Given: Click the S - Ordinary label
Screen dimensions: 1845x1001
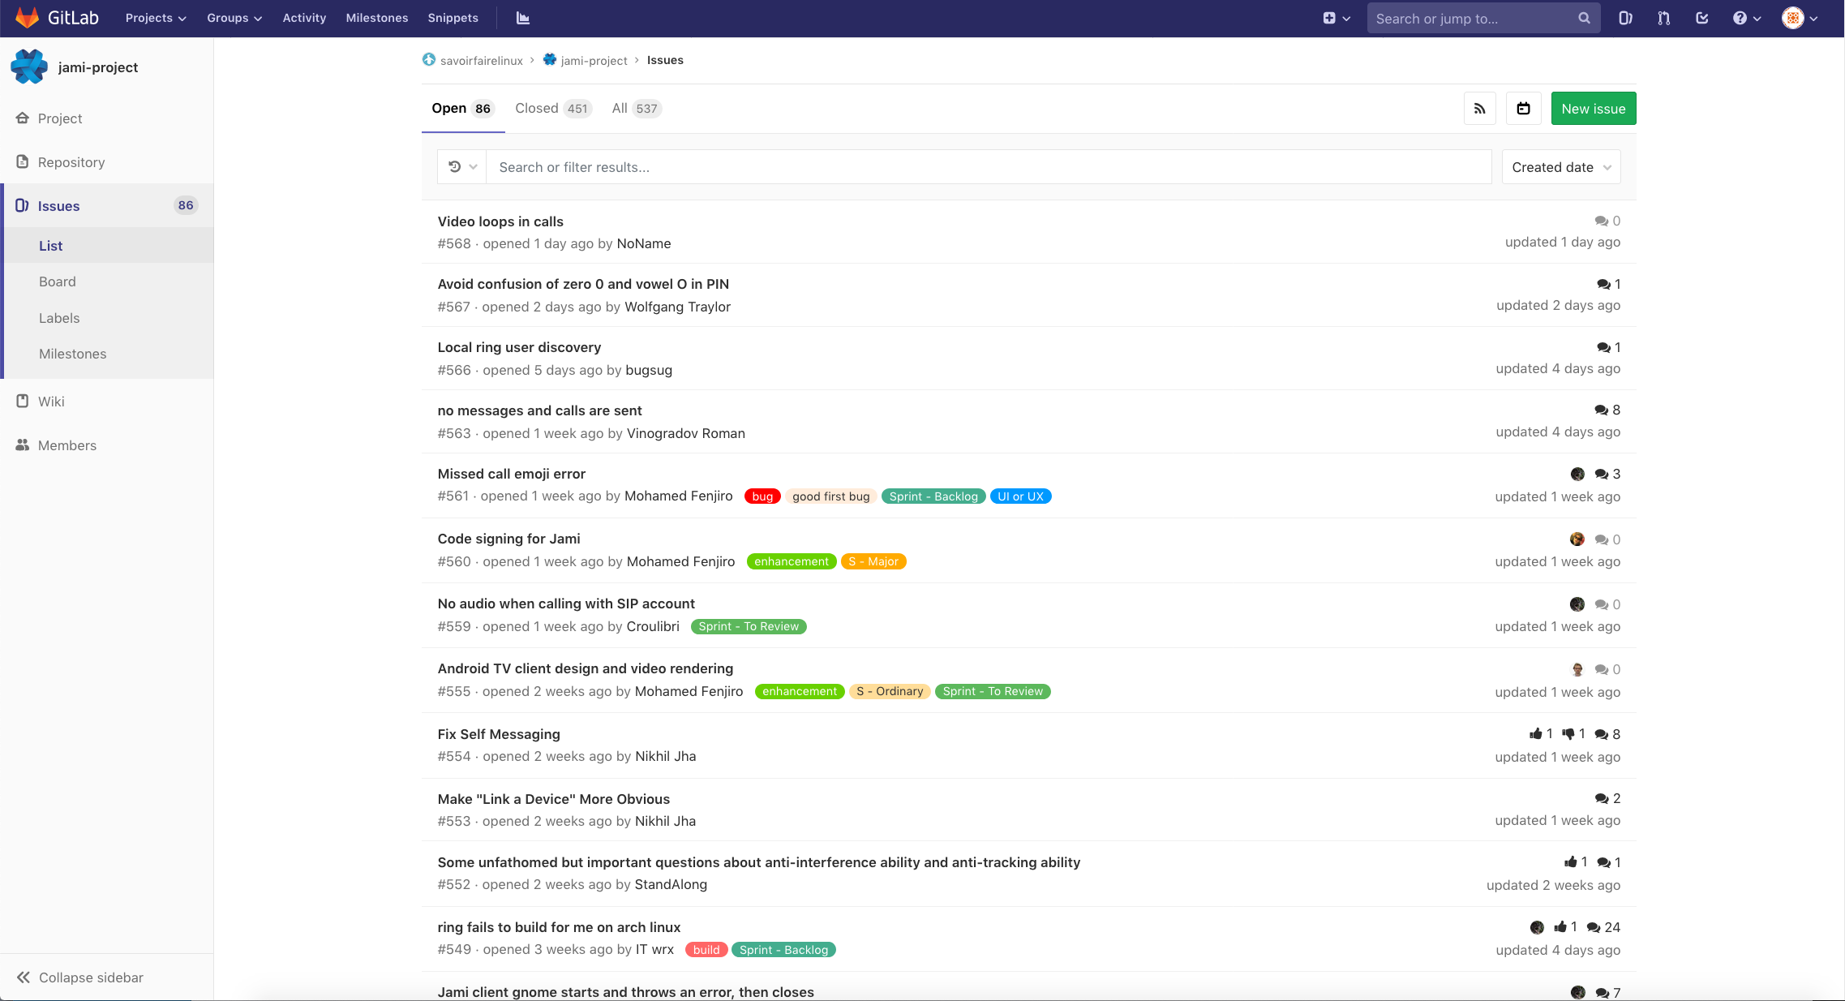Looking at the screenshot, I should 890,691.
